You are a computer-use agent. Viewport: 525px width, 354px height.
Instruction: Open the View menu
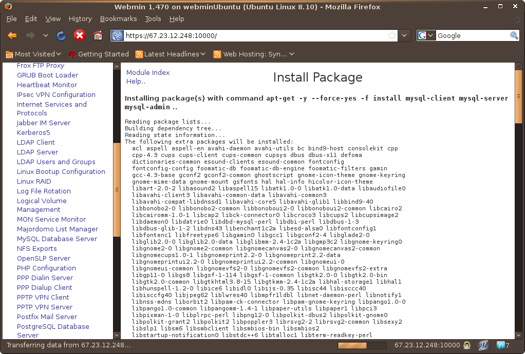pyautogui.click(x=53, y=18)
